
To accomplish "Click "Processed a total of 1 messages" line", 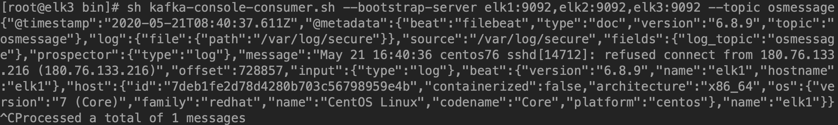I will (130, 118).
